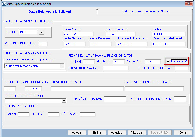
Task: Click the % Grado Minusvalía field
Action: point(43,44)
